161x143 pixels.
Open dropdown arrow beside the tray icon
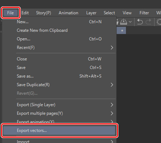click(130, 22)
